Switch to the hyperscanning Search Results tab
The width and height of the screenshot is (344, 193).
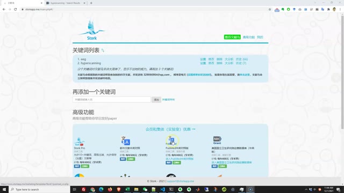pyautogui.click(x=65, y=3)
